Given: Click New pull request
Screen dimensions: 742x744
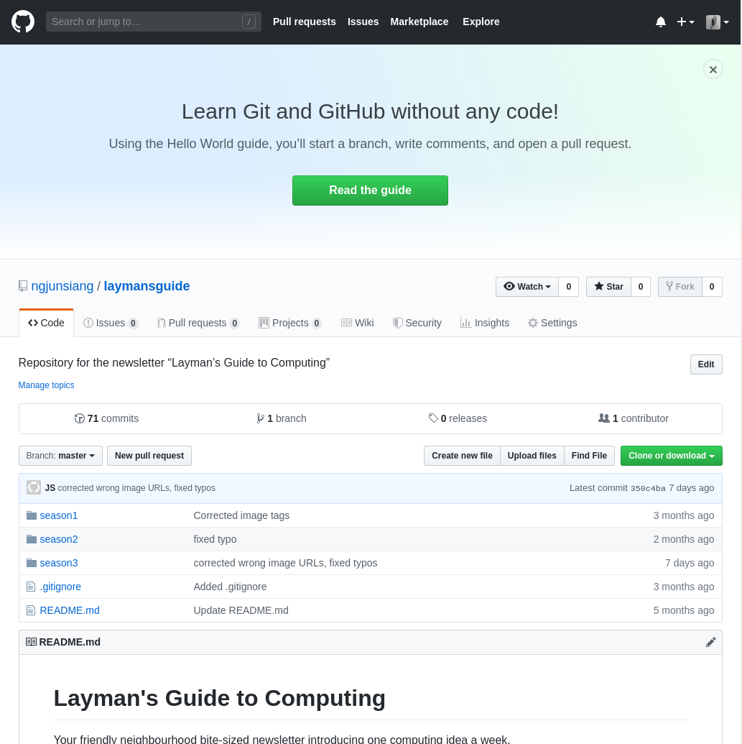Looking at the screenshot, I should coord(149,456).
